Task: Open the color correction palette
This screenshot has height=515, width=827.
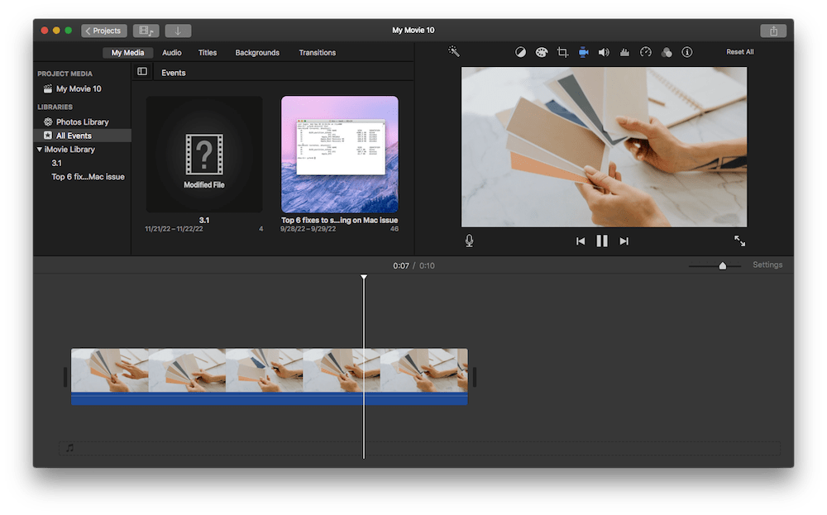Action: 542,52
